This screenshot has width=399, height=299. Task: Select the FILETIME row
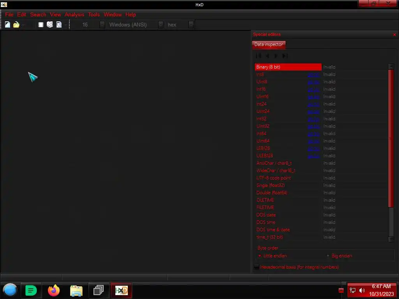tap(288, 207)
